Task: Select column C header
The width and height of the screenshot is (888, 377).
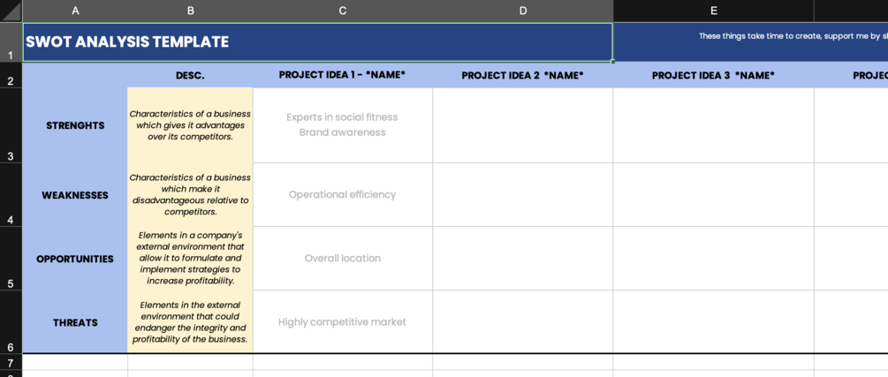Action: pyautogui.click(x=343, y=11)
